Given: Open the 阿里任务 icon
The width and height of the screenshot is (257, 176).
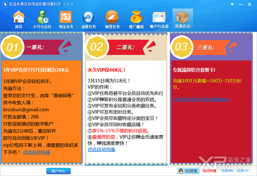Looking at the screenshot, I should pos(112,19).
